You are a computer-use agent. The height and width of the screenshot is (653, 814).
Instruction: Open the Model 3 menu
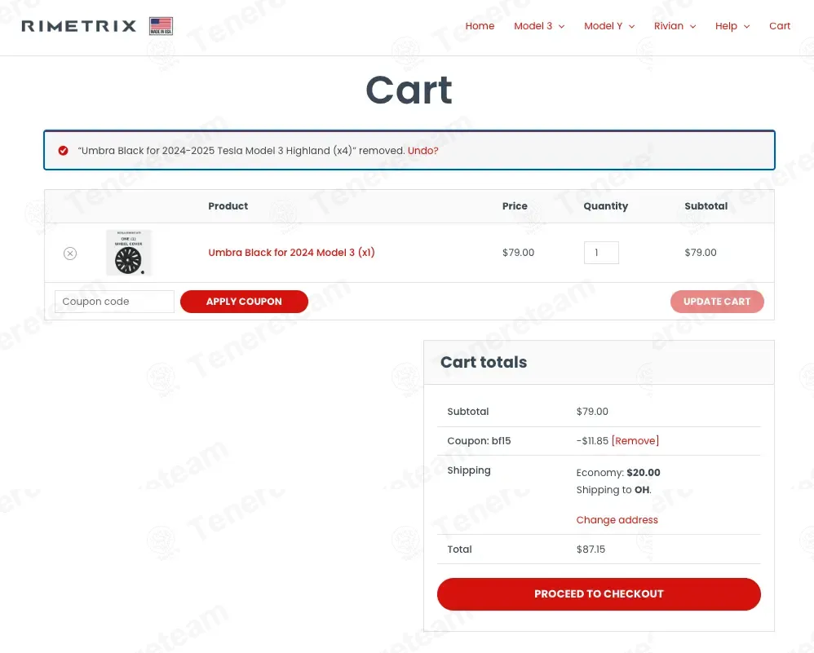tap(533, 26)
